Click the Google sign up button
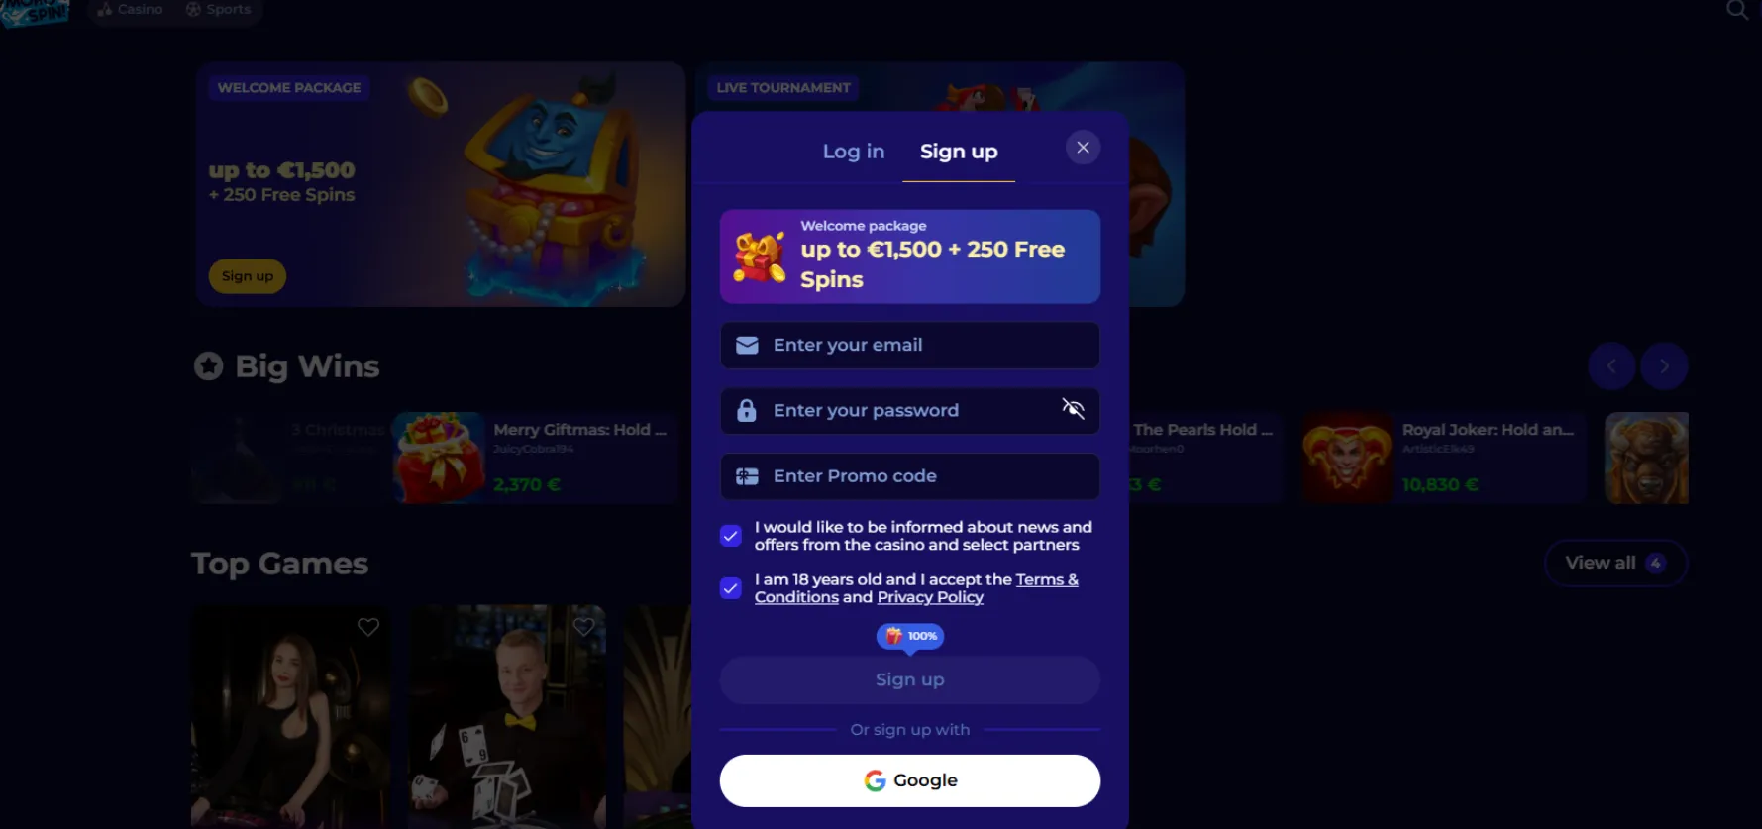 [x=909, y=780]
